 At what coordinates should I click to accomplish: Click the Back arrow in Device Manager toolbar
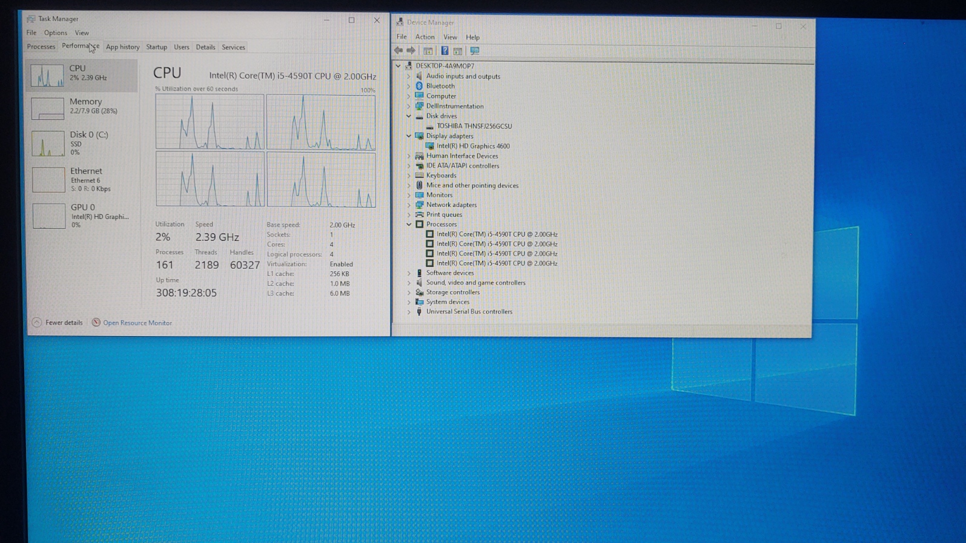click(398, 51)
